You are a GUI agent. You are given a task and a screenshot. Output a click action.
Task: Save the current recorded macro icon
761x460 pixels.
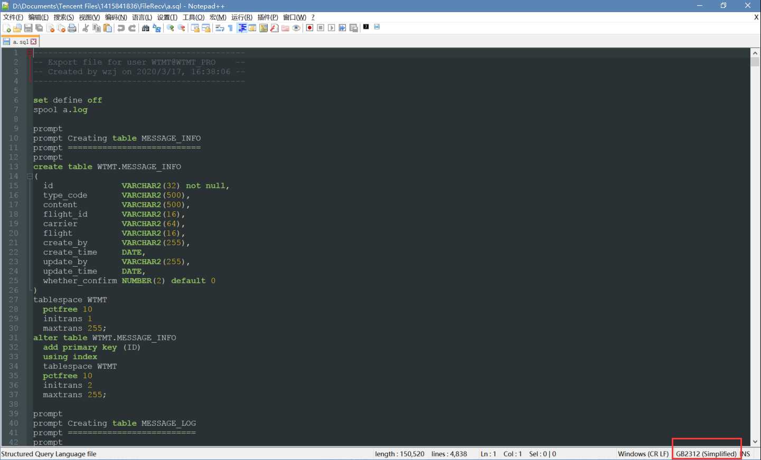coord(353,28)
